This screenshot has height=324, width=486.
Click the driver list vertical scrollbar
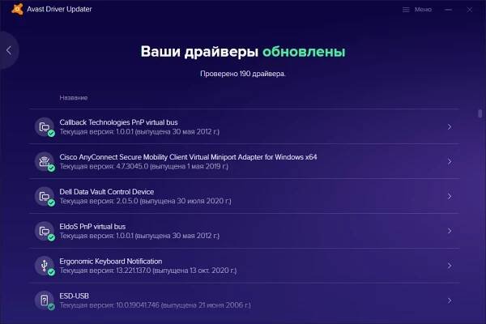click(480, 113)
